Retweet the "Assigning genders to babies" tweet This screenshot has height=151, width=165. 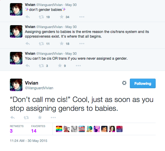(x=41, y=44)
